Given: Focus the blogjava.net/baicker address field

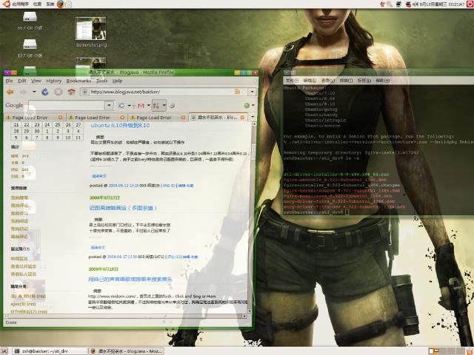Looking at the screenshot, I should point(161,92).
